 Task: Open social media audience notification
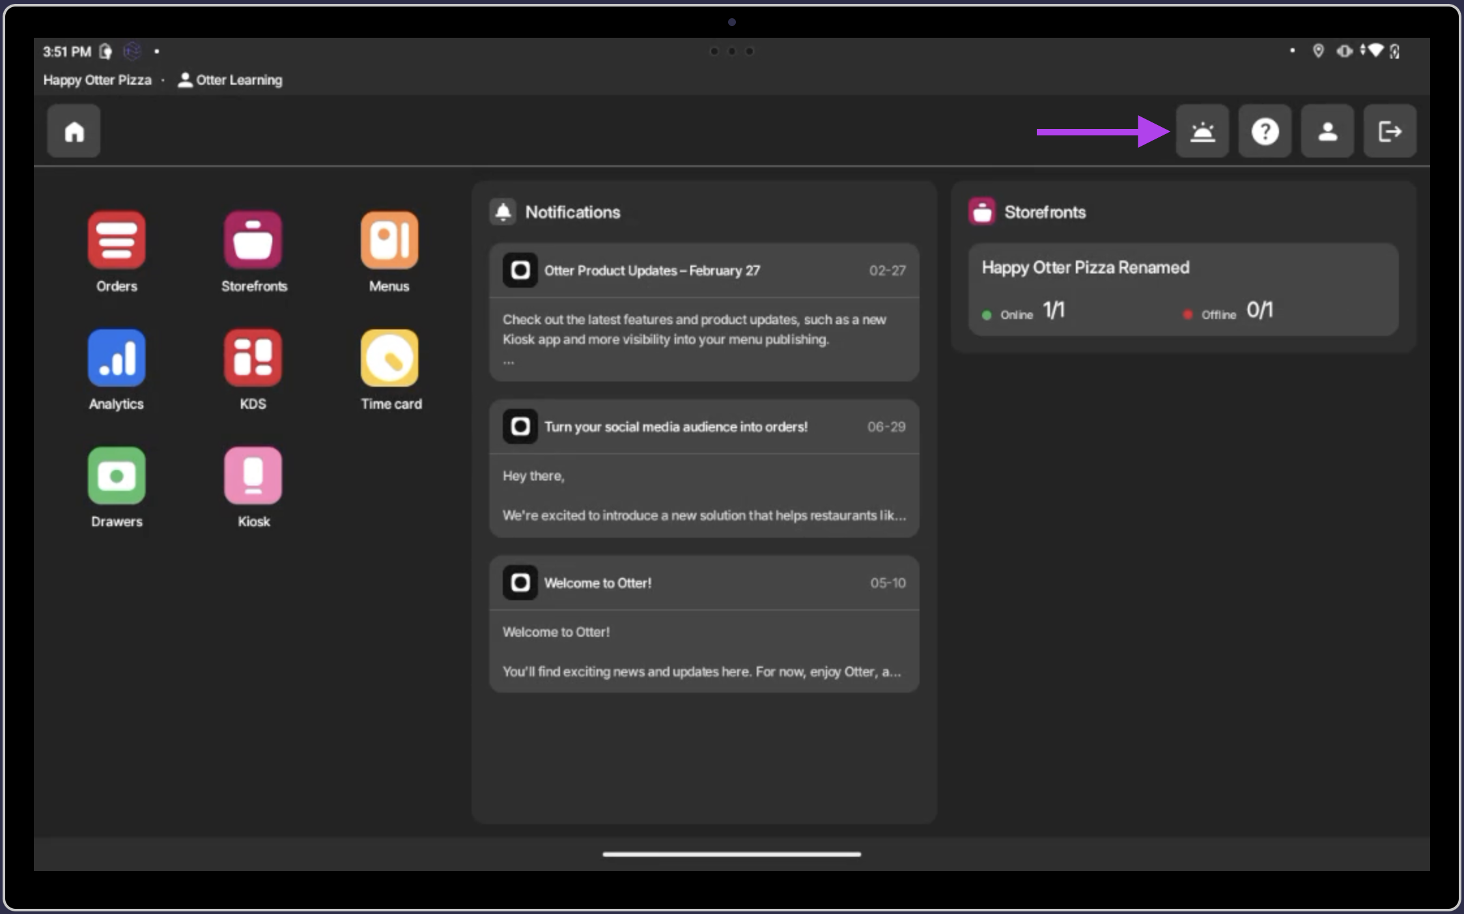(x=704, y=469)
